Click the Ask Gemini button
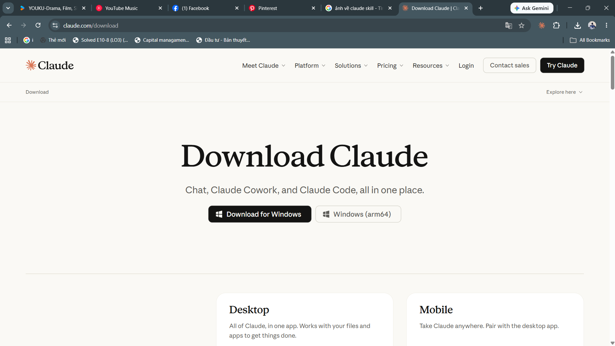Image resolution: width=615 pixels, height=346 pixels. [532, 8]
